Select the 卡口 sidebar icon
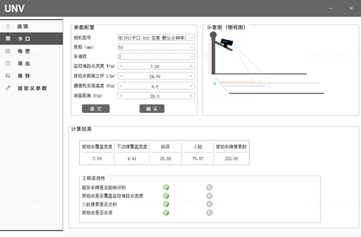The width and height of the screenshot is (361, 237). 8,39
